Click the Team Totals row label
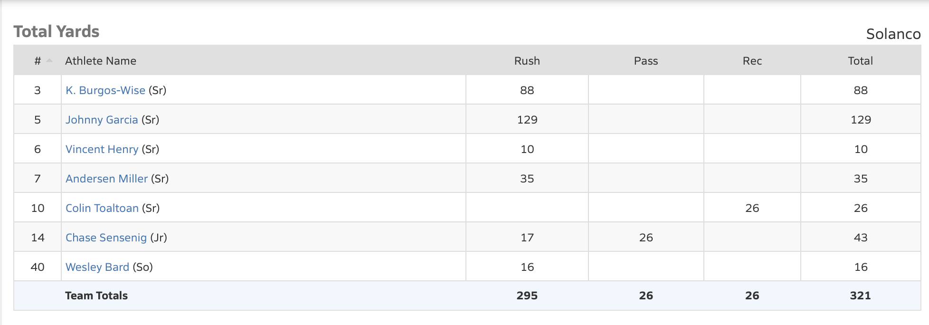The width and height of the screenshot is (929, 325). pyautogui.click(x=96, y=296)
